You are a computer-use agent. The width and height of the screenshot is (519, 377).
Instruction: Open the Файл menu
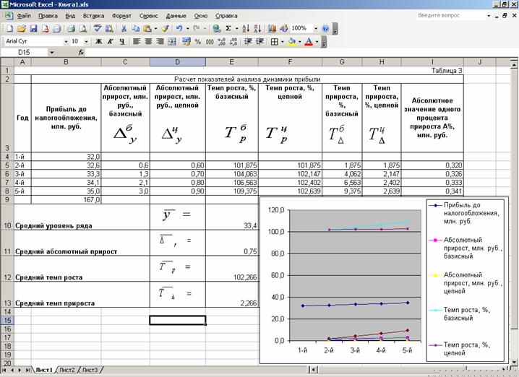coord(24,16)
